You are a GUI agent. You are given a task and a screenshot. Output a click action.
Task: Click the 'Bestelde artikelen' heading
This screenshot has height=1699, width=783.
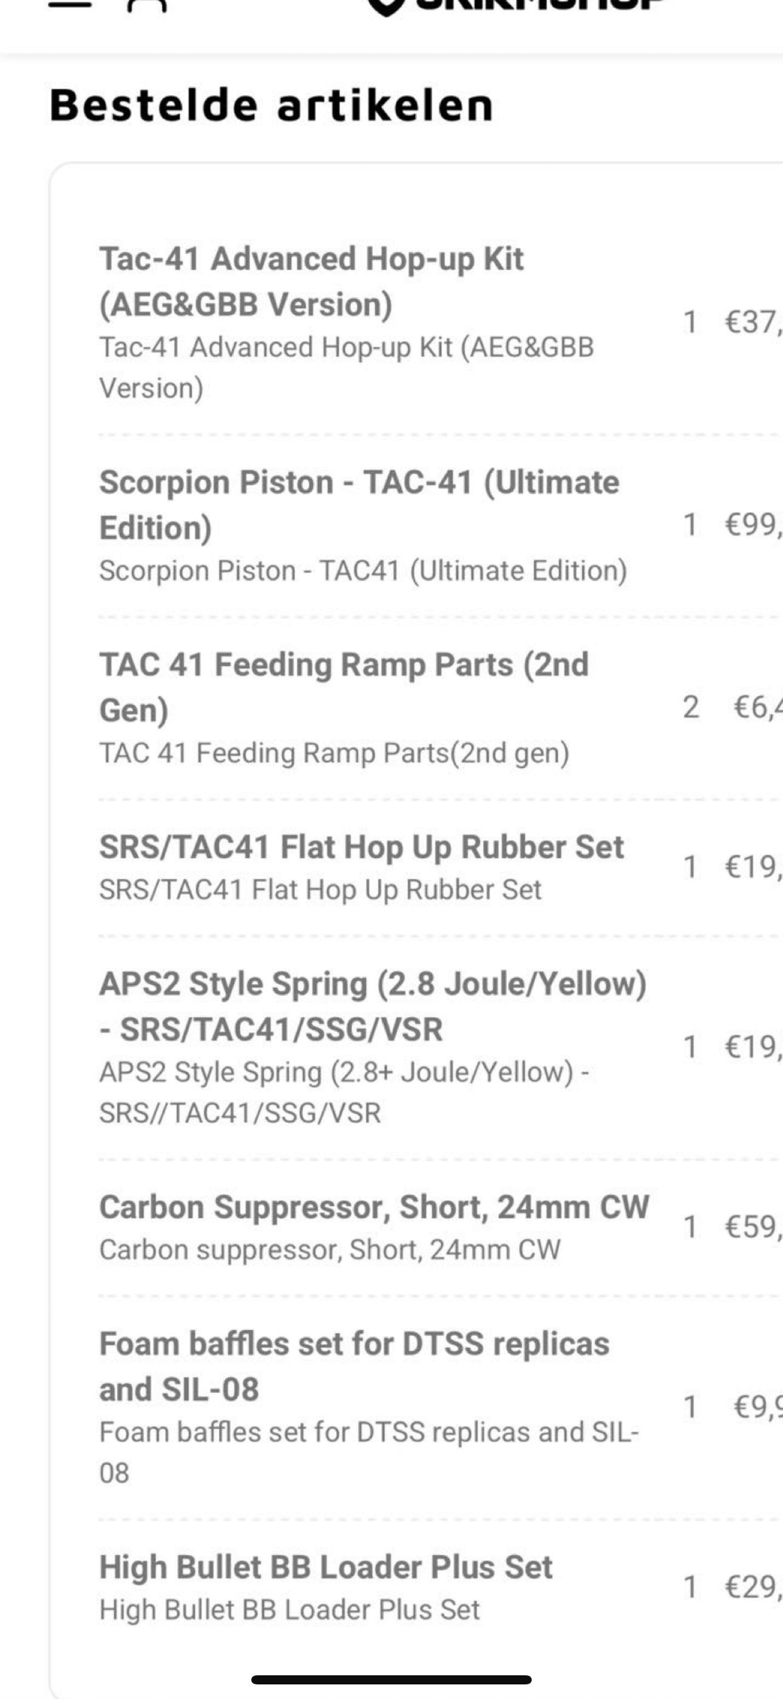(271, 106)
